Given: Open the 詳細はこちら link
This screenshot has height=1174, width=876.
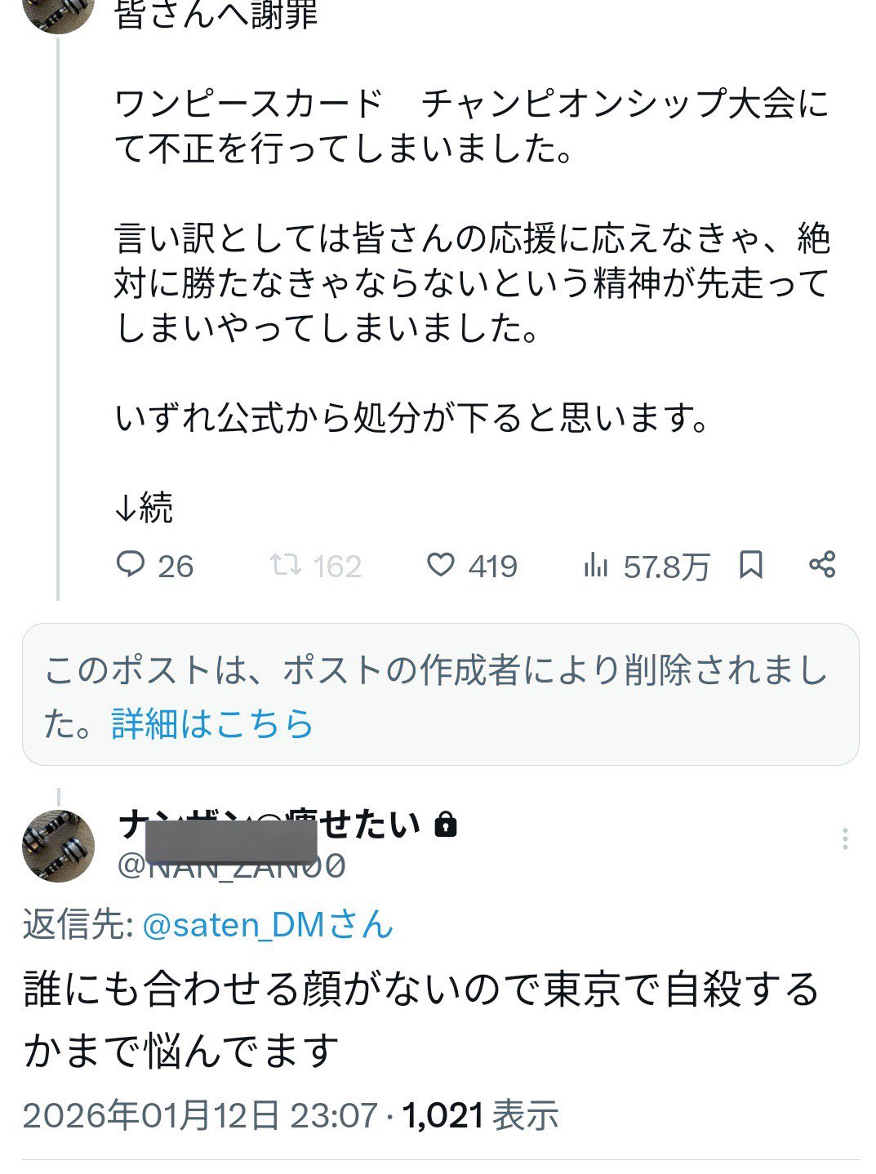Looking at the screenshot, I should 212,723.
